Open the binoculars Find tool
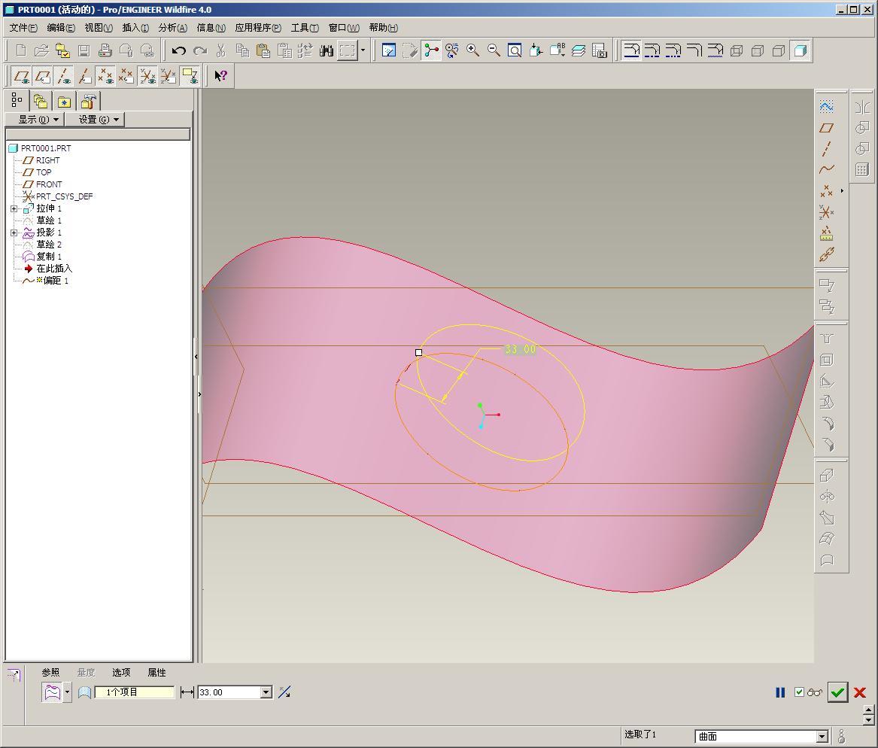878x748 pixels. point(326,50)
